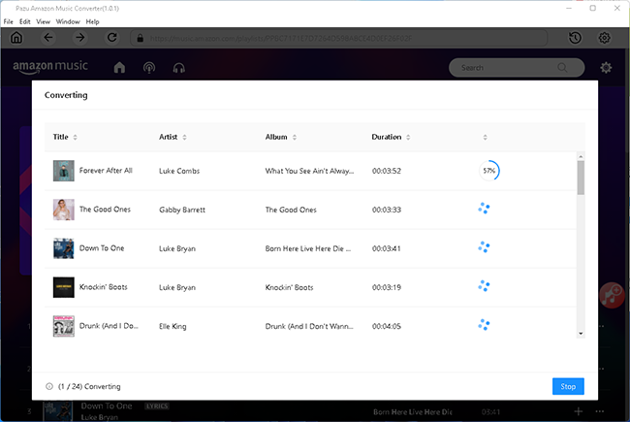Click the Amazon Music logo

50,67
